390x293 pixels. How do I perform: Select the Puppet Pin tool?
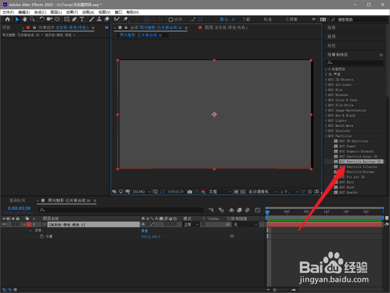point(126,19)
